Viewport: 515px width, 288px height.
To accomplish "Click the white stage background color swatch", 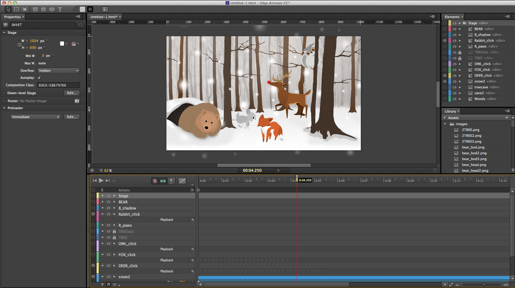I will click(x=62, y=43).
